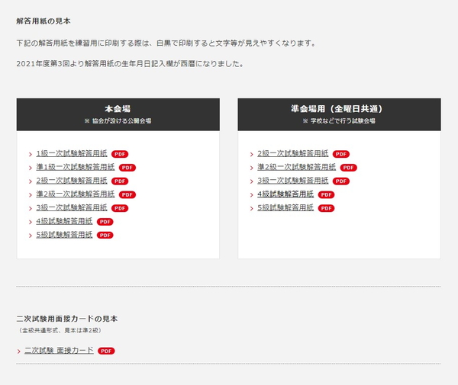Click red chevron before 1級一次試験解答用紙
Viewport: 458px width, 385px height.
[x=31, y=154]
